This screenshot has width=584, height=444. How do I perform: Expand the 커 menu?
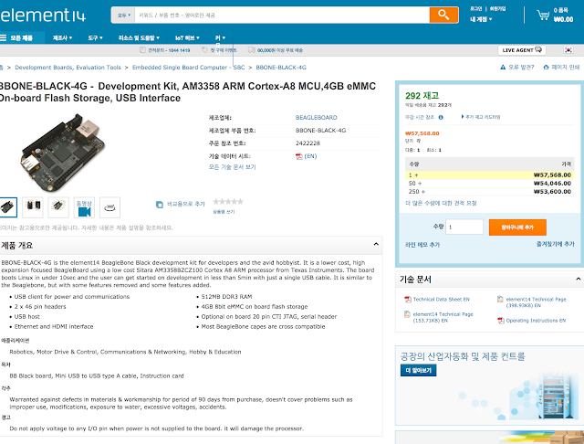[220, 37]
